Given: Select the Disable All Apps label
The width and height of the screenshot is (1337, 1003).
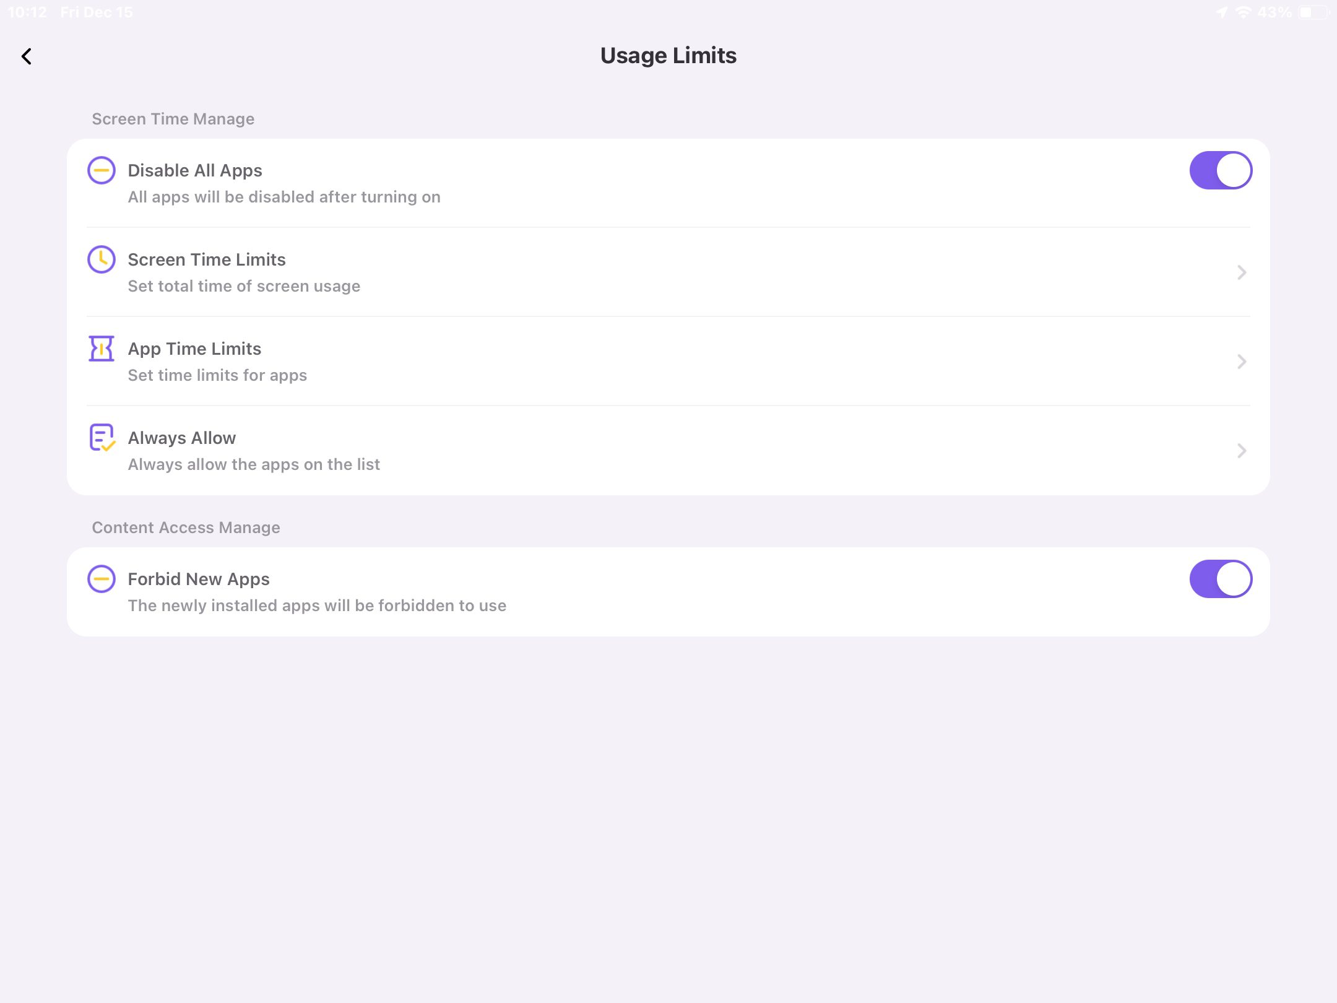Looking at the screenshot, I should pyautogui.click(x=195, y=171).
